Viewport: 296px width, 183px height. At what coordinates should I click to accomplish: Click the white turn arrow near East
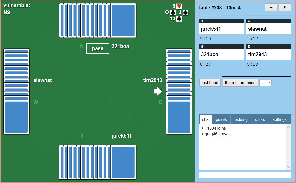click(158, 91)
